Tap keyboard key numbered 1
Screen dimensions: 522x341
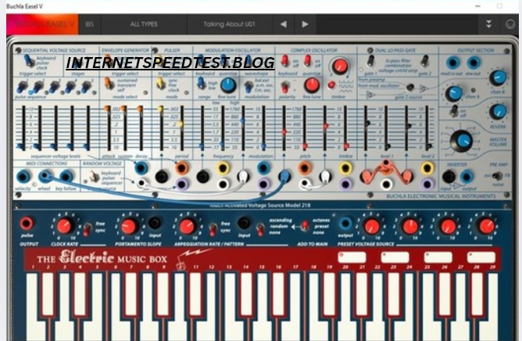pos(33,307)
